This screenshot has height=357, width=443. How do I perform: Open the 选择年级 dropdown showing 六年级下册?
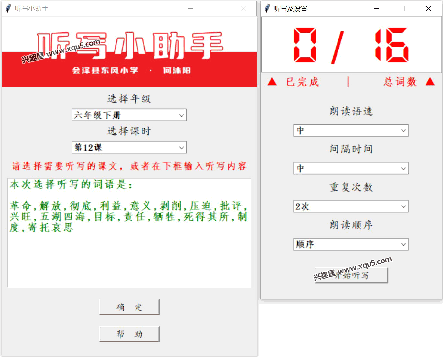[129, 115]
